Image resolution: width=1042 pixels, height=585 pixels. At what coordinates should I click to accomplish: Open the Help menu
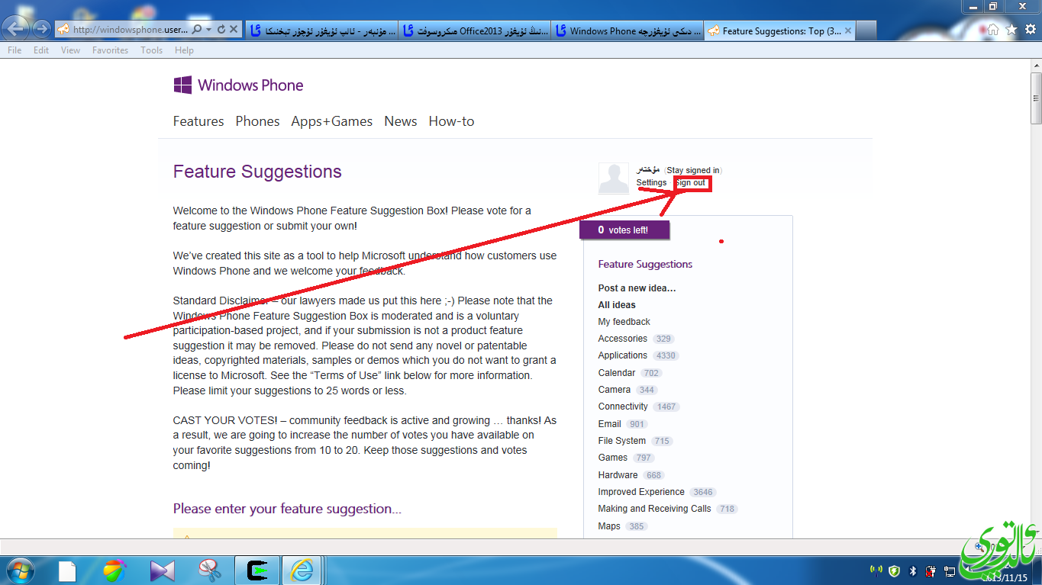[184, 50]
